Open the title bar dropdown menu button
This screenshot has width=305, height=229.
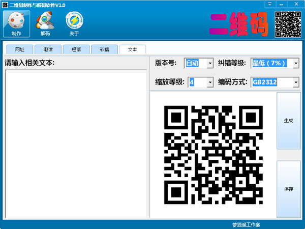269,4
